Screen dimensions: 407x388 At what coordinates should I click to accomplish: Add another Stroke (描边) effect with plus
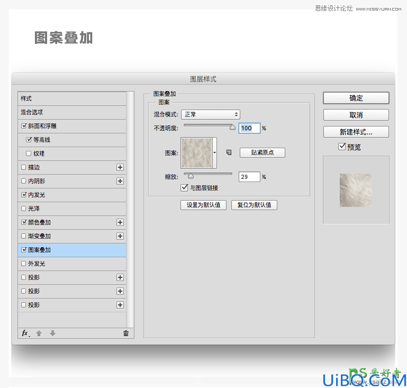pyautogui.click(x=120, y=167)
